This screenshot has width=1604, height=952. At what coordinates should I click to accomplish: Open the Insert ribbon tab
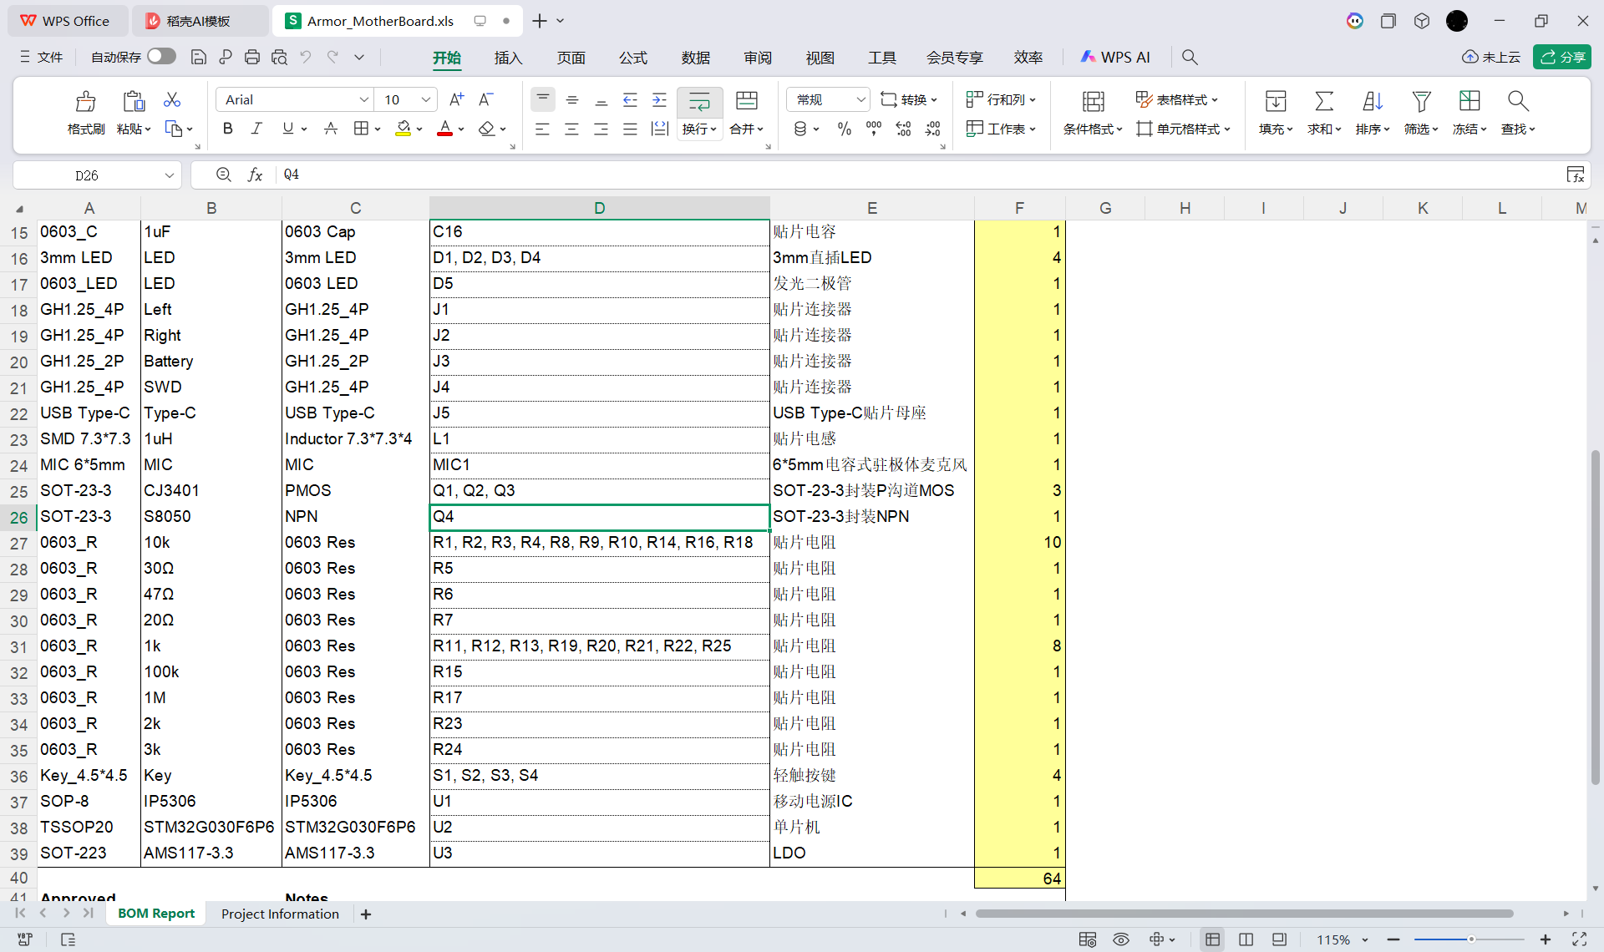[508, 58]
